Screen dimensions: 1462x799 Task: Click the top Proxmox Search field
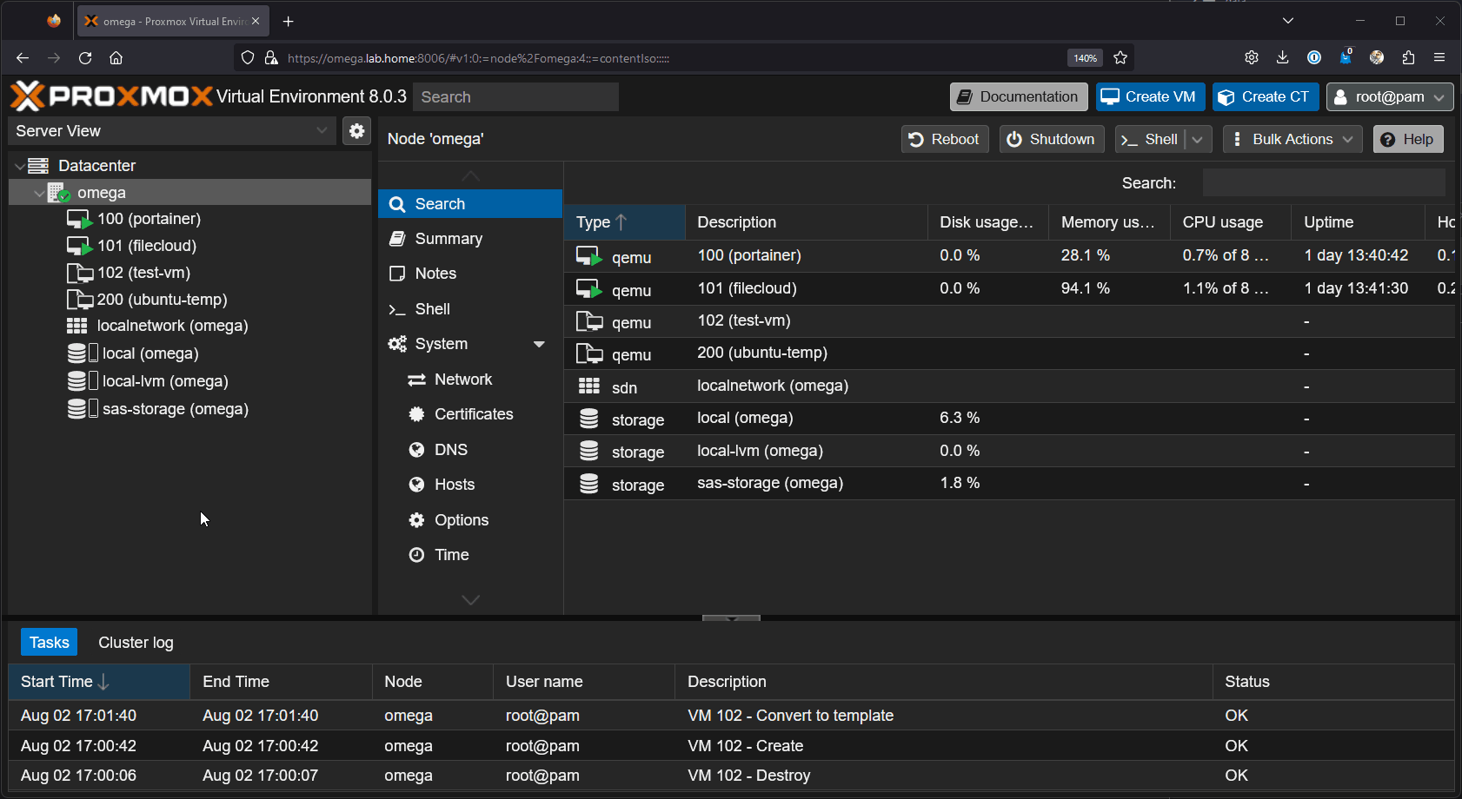pos(515,97)
